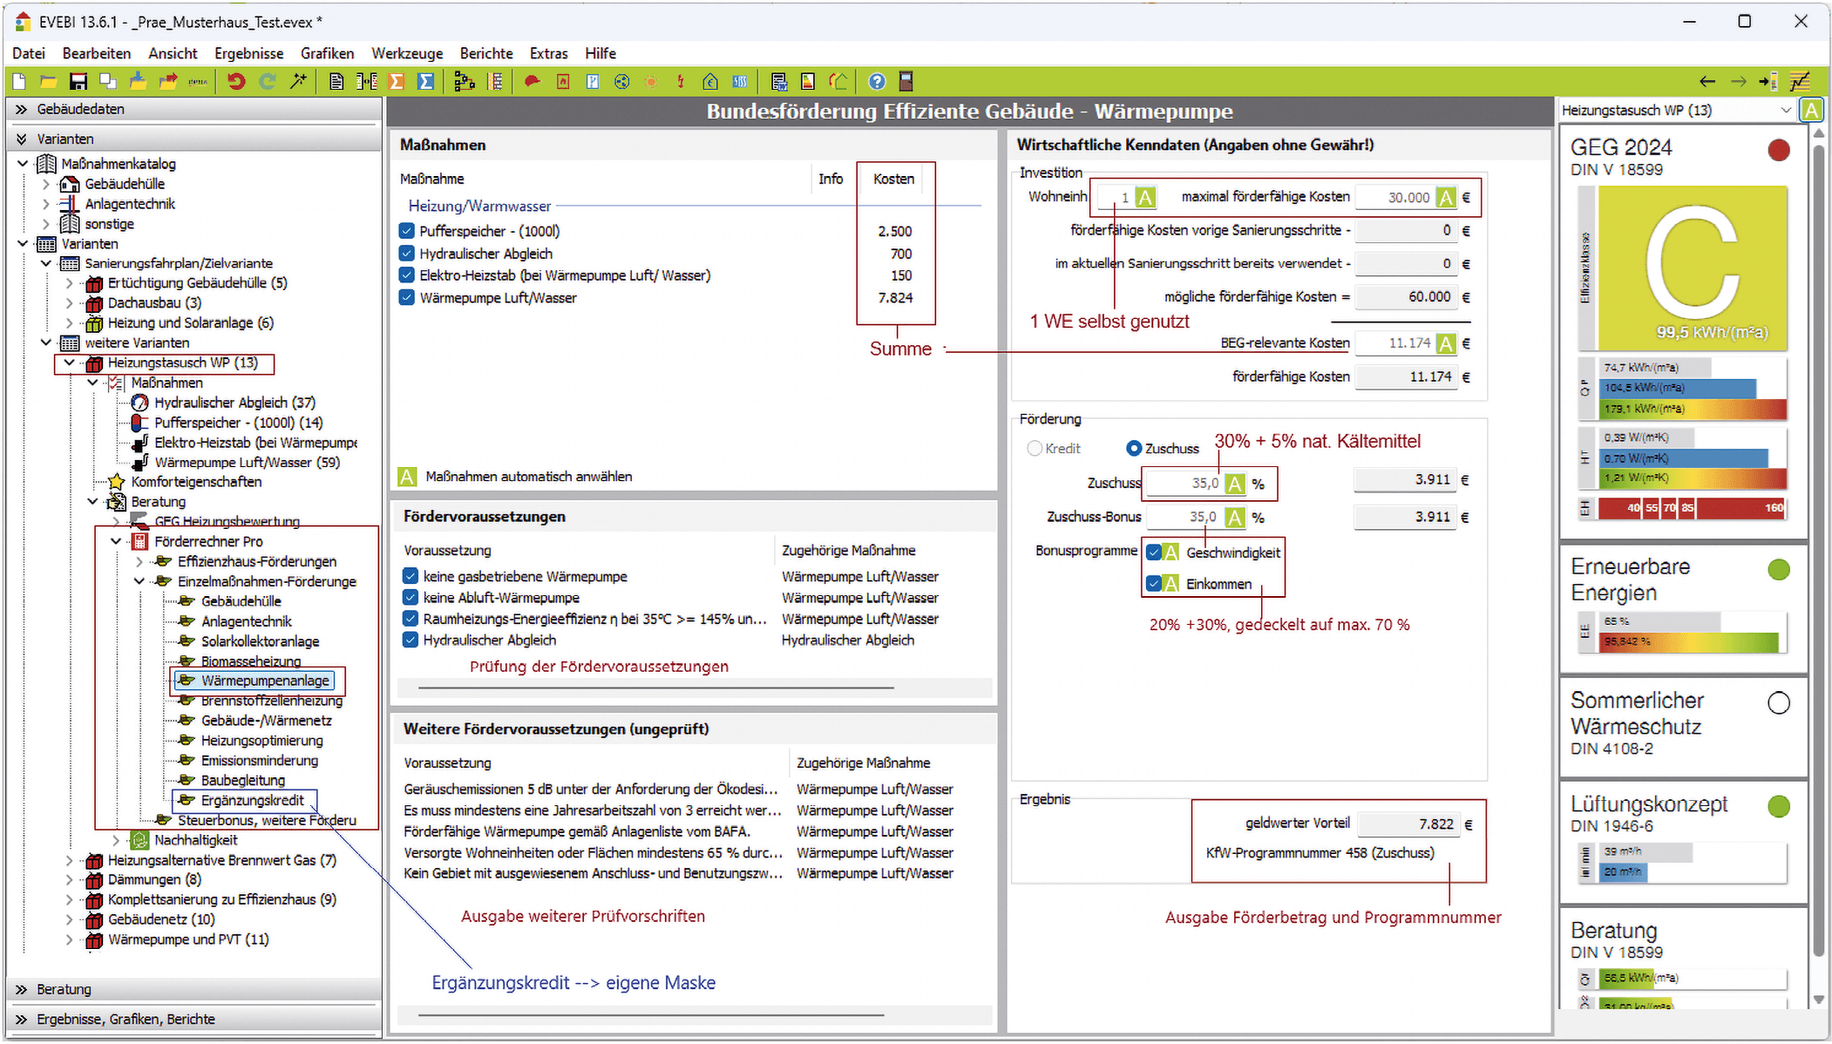Open the blue sigma calculation icon
1832x1044 pixels.
(x=426, y=82)
